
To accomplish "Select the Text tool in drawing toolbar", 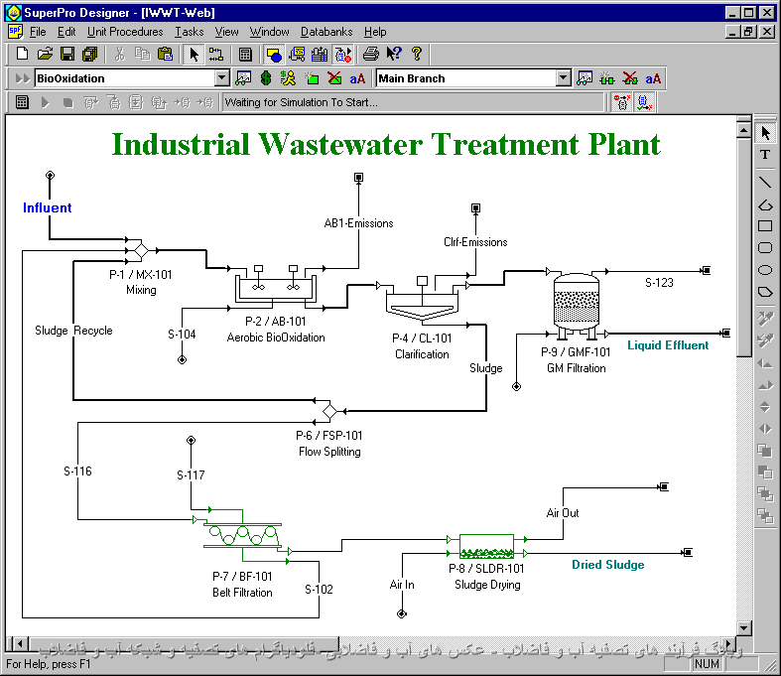I will click(x=765, y=155).
